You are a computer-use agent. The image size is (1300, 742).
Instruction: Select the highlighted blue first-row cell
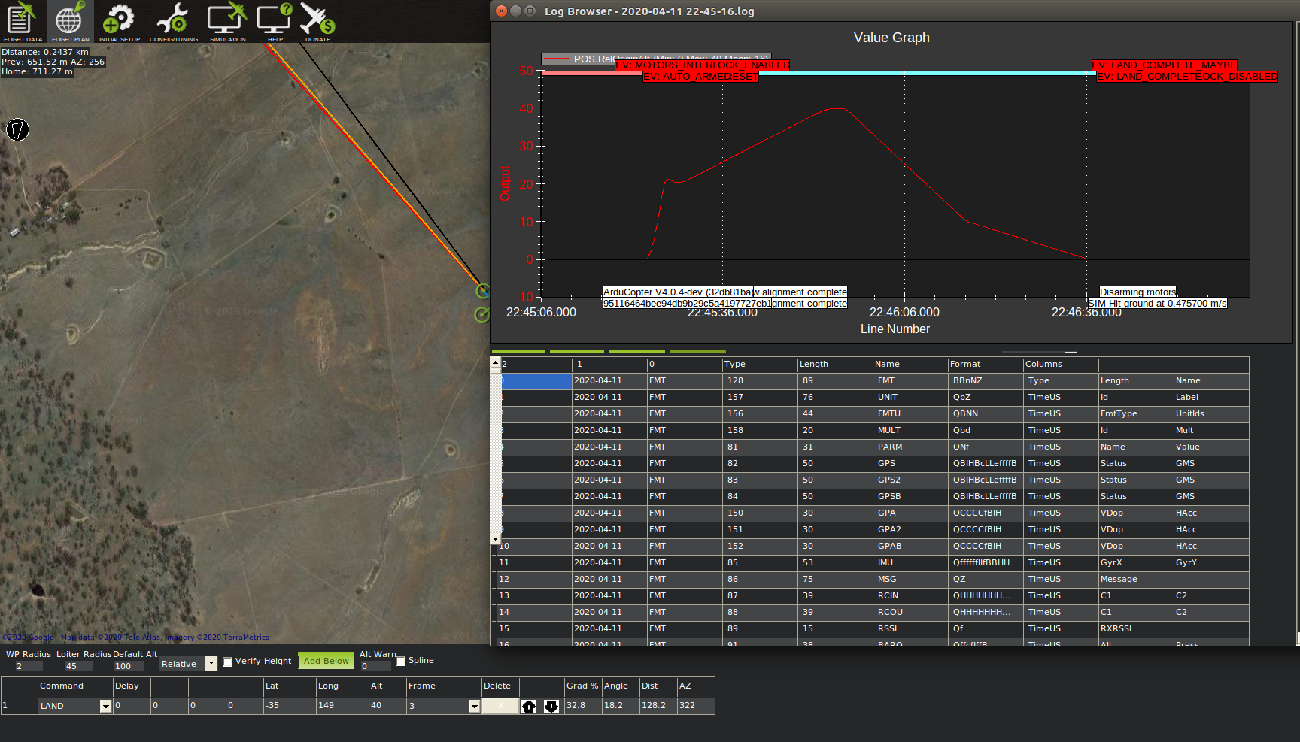[x=536, y=381]
